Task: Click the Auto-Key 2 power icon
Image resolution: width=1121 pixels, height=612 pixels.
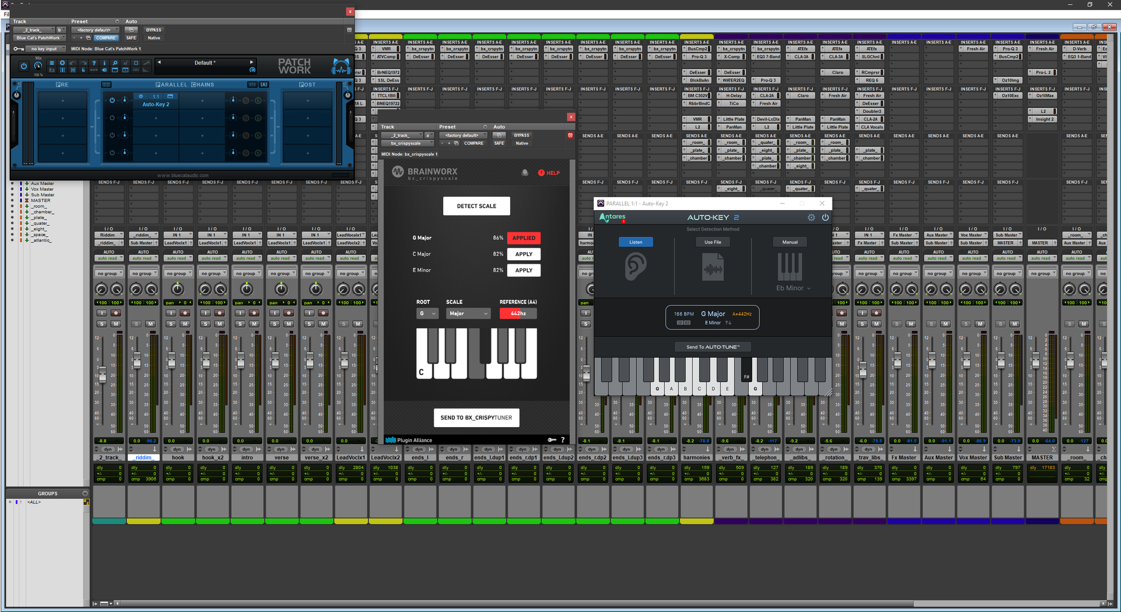Action: (x=825, y=218)
